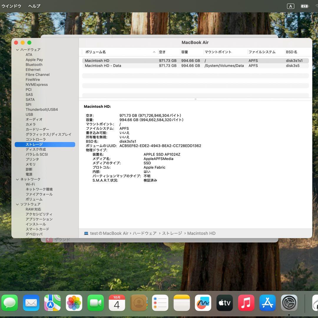The height and width of the screenshot is (318, 318).
Task: Sort volumes by the 容量 column
Action: coord(185,52)
